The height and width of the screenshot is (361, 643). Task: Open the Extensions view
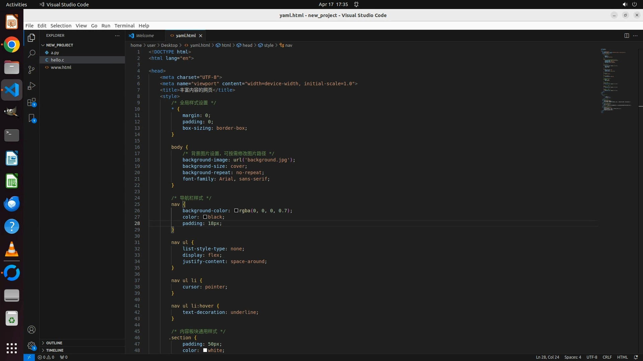(31, 102)
